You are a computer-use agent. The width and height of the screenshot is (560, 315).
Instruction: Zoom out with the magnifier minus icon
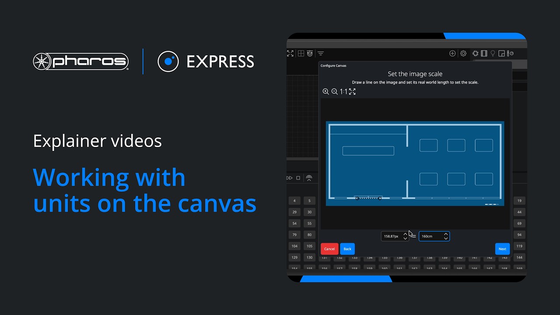click(x=334, y=91)
